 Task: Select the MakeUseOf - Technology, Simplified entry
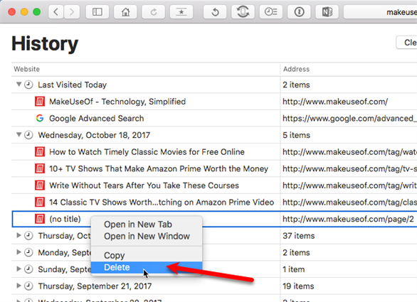click(x=117, y=102)
